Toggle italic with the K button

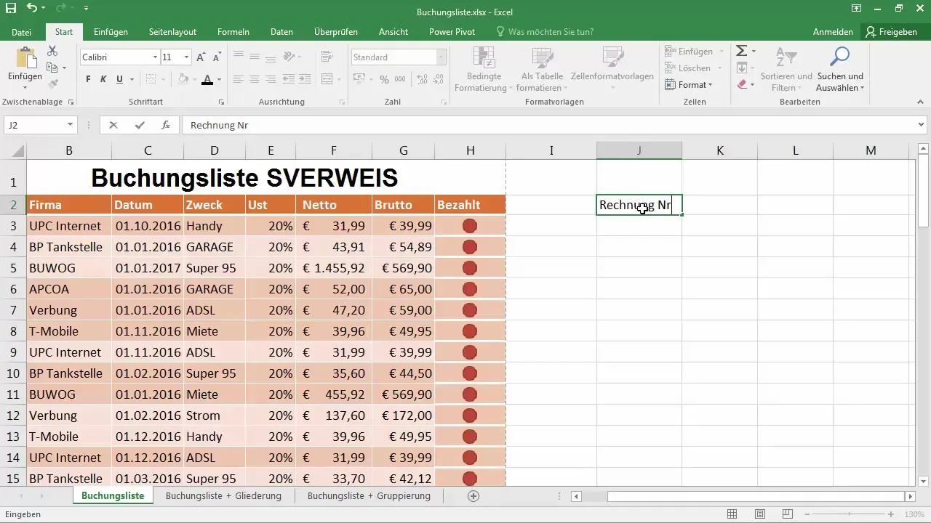click(103, 79)
